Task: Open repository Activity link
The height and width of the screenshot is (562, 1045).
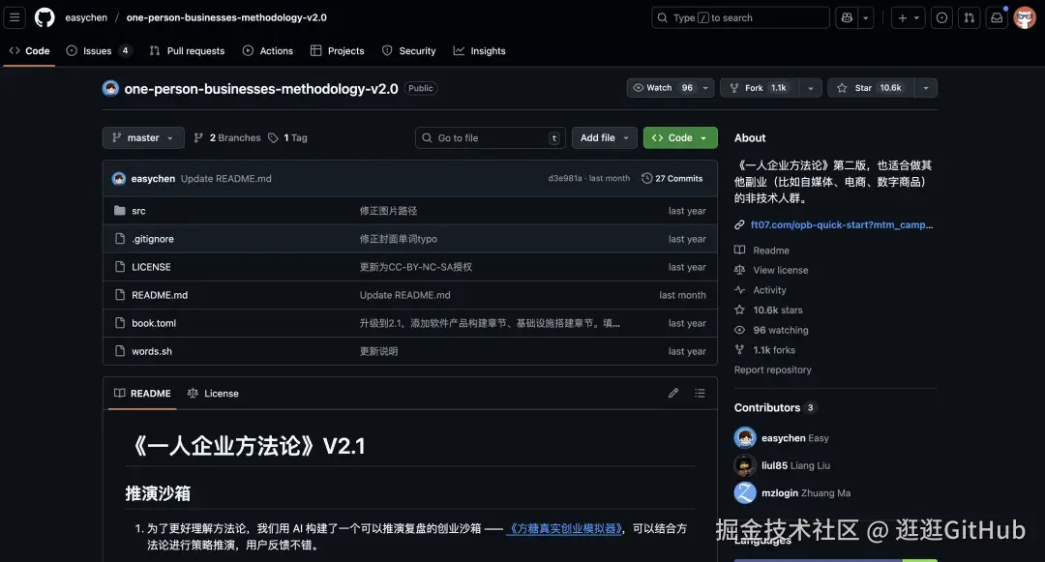Action: (x=761, y=290)
